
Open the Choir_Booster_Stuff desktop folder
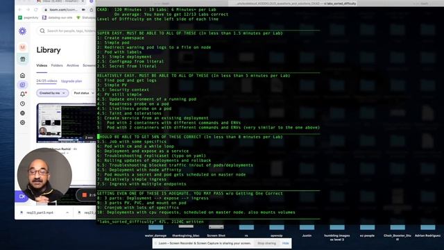tap(398, 233)
